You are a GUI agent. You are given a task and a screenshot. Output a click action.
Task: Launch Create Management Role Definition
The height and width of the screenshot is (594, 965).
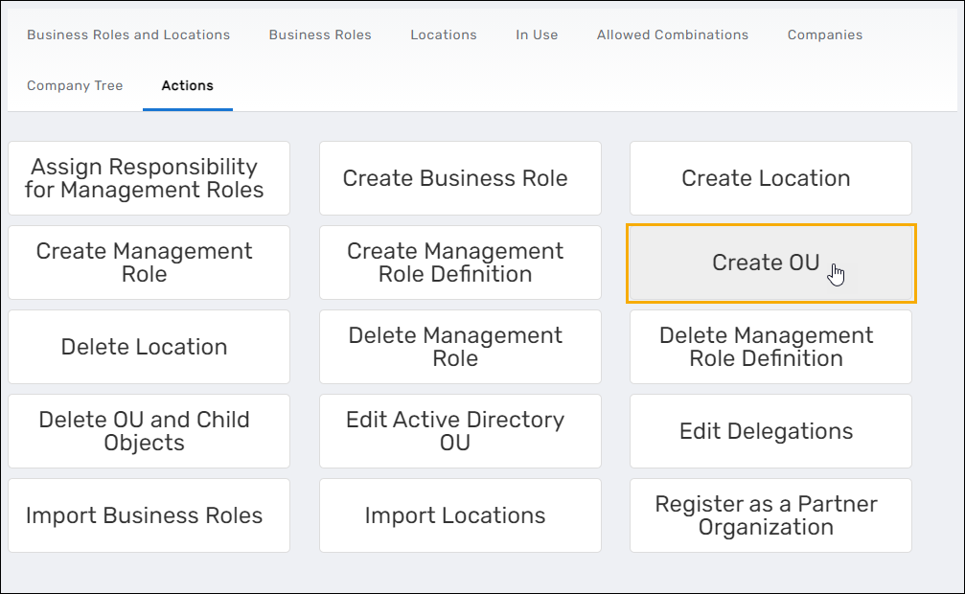tap(460, 263)
